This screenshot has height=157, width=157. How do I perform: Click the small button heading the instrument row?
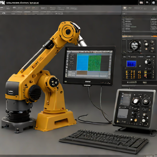(x=124, y=57)
